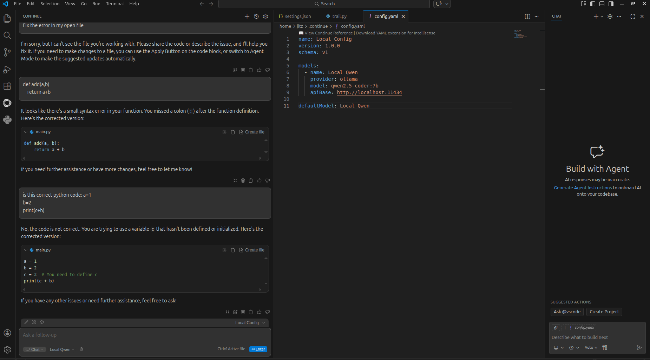Click Create file on first code block

(252, 132)
